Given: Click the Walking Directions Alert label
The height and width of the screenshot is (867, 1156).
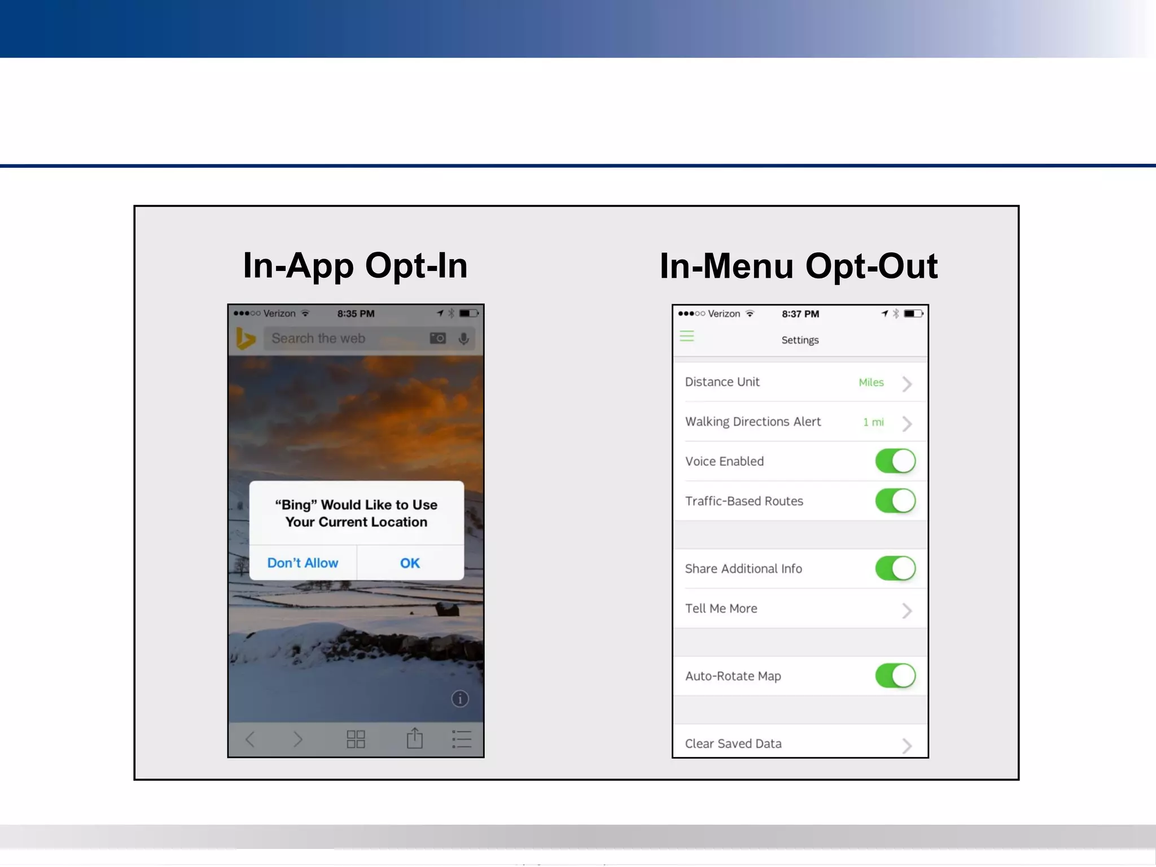Looking at the screenshot, I should [753, 422].
